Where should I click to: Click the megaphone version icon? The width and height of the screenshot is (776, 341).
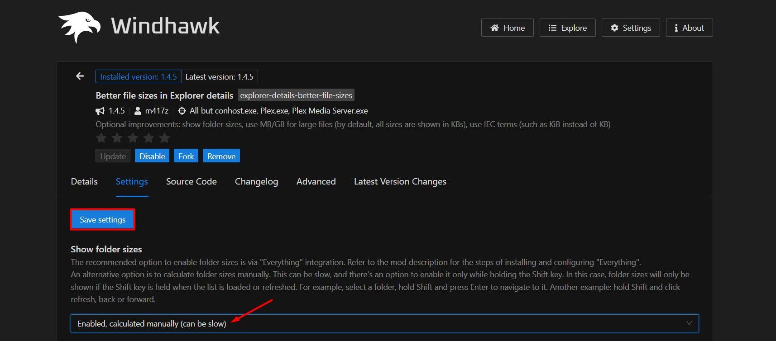pyautogui.click(x=100, y=111)
